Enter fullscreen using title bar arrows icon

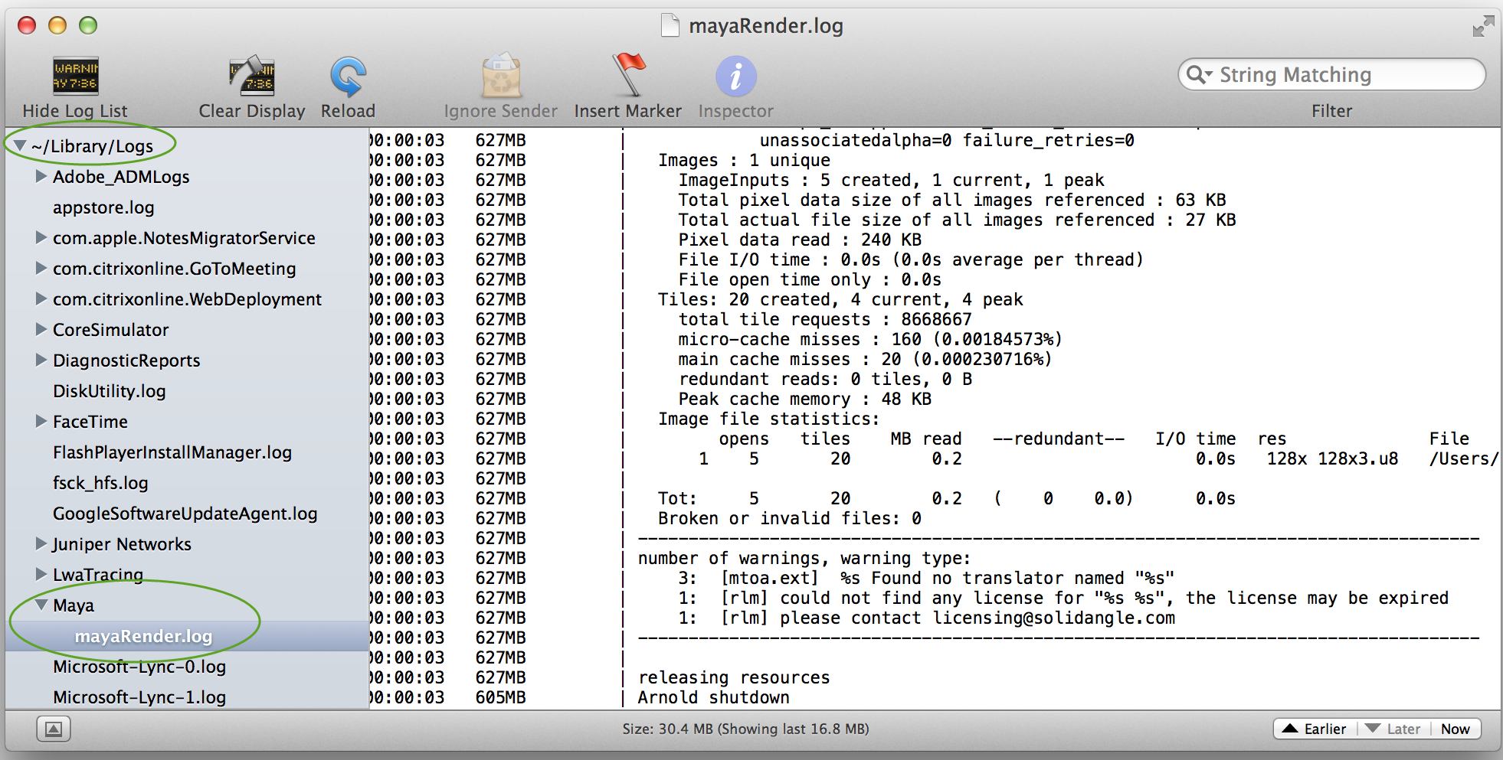[x=1482, y=26]
